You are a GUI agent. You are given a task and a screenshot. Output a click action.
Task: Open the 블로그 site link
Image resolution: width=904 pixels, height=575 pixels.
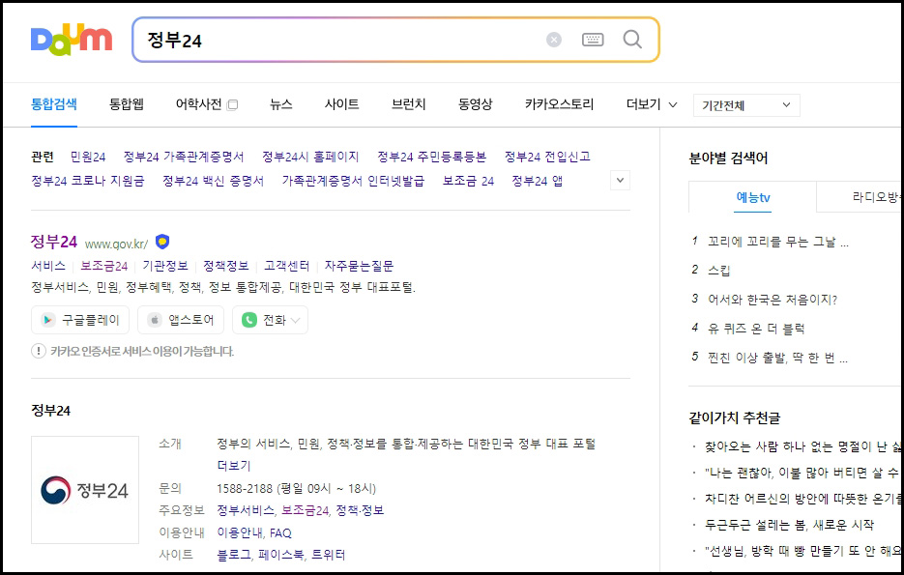234,555
